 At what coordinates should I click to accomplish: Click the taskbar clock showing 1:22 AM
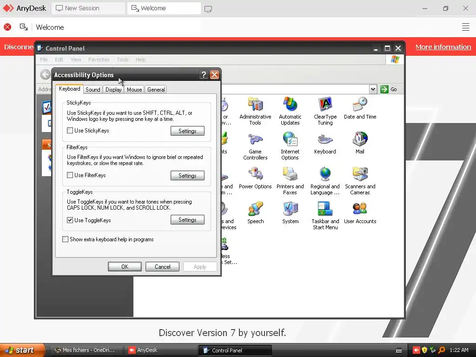(459, 350)
